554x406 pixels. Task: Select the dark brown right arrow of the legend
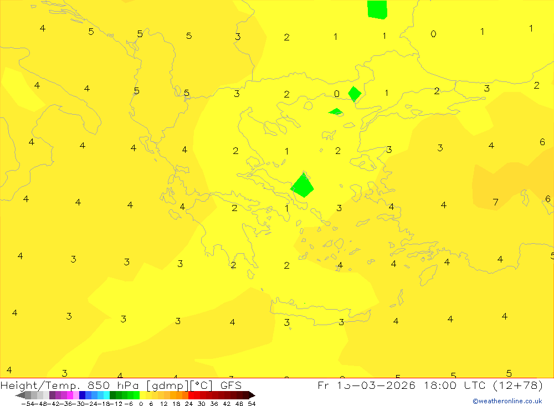click(252, 395)
